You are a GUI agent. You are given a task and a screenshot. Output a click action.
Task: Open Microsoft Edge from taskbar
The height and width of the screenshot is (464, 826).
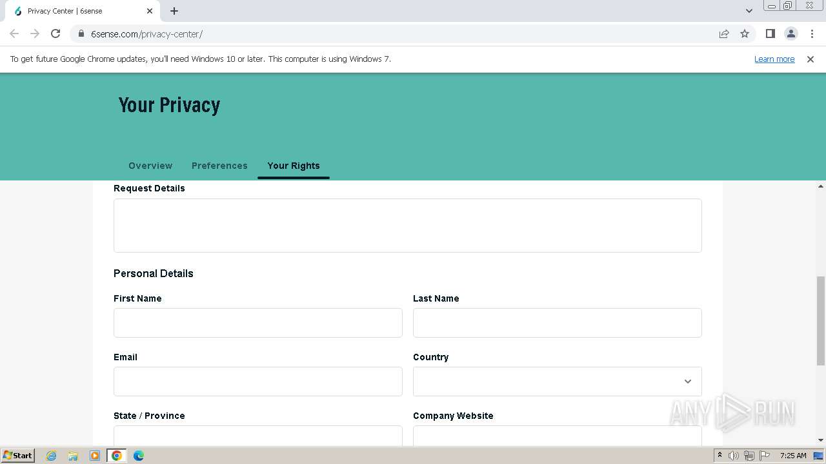click(x=139, y=456)
